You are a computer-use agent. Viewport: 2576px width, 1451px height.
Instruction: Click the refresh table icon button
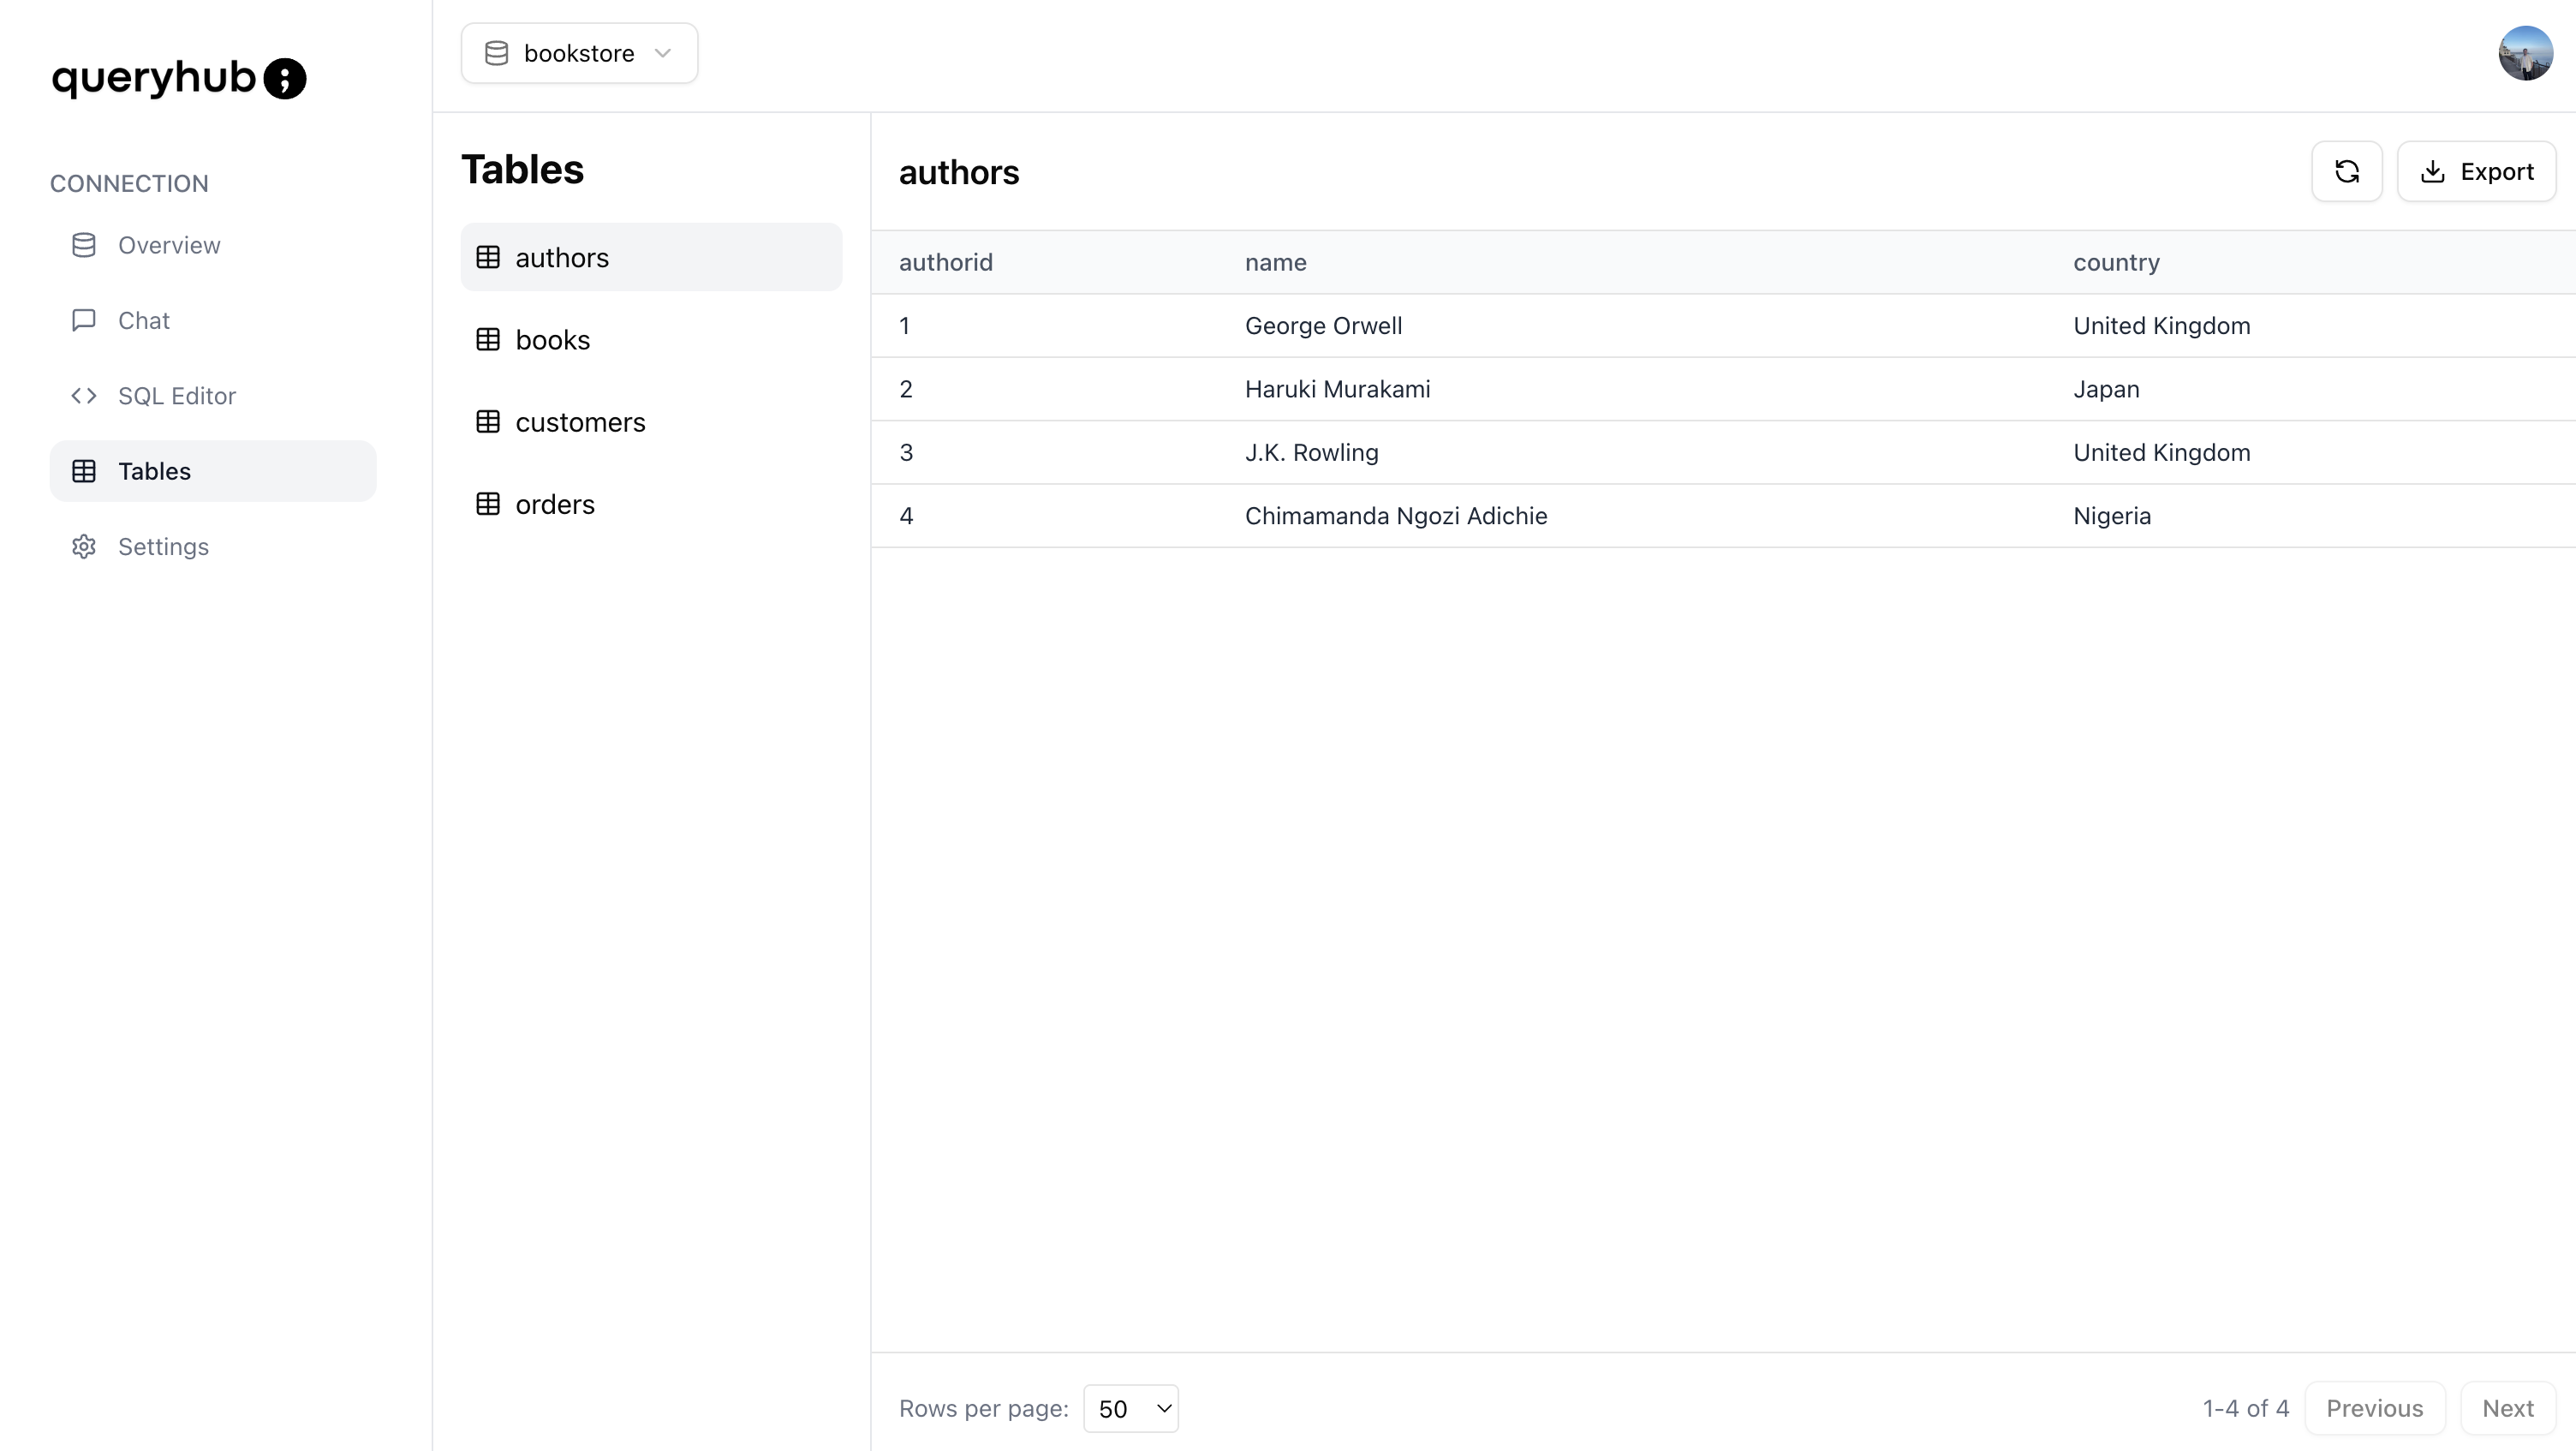tap(2346, 172)
